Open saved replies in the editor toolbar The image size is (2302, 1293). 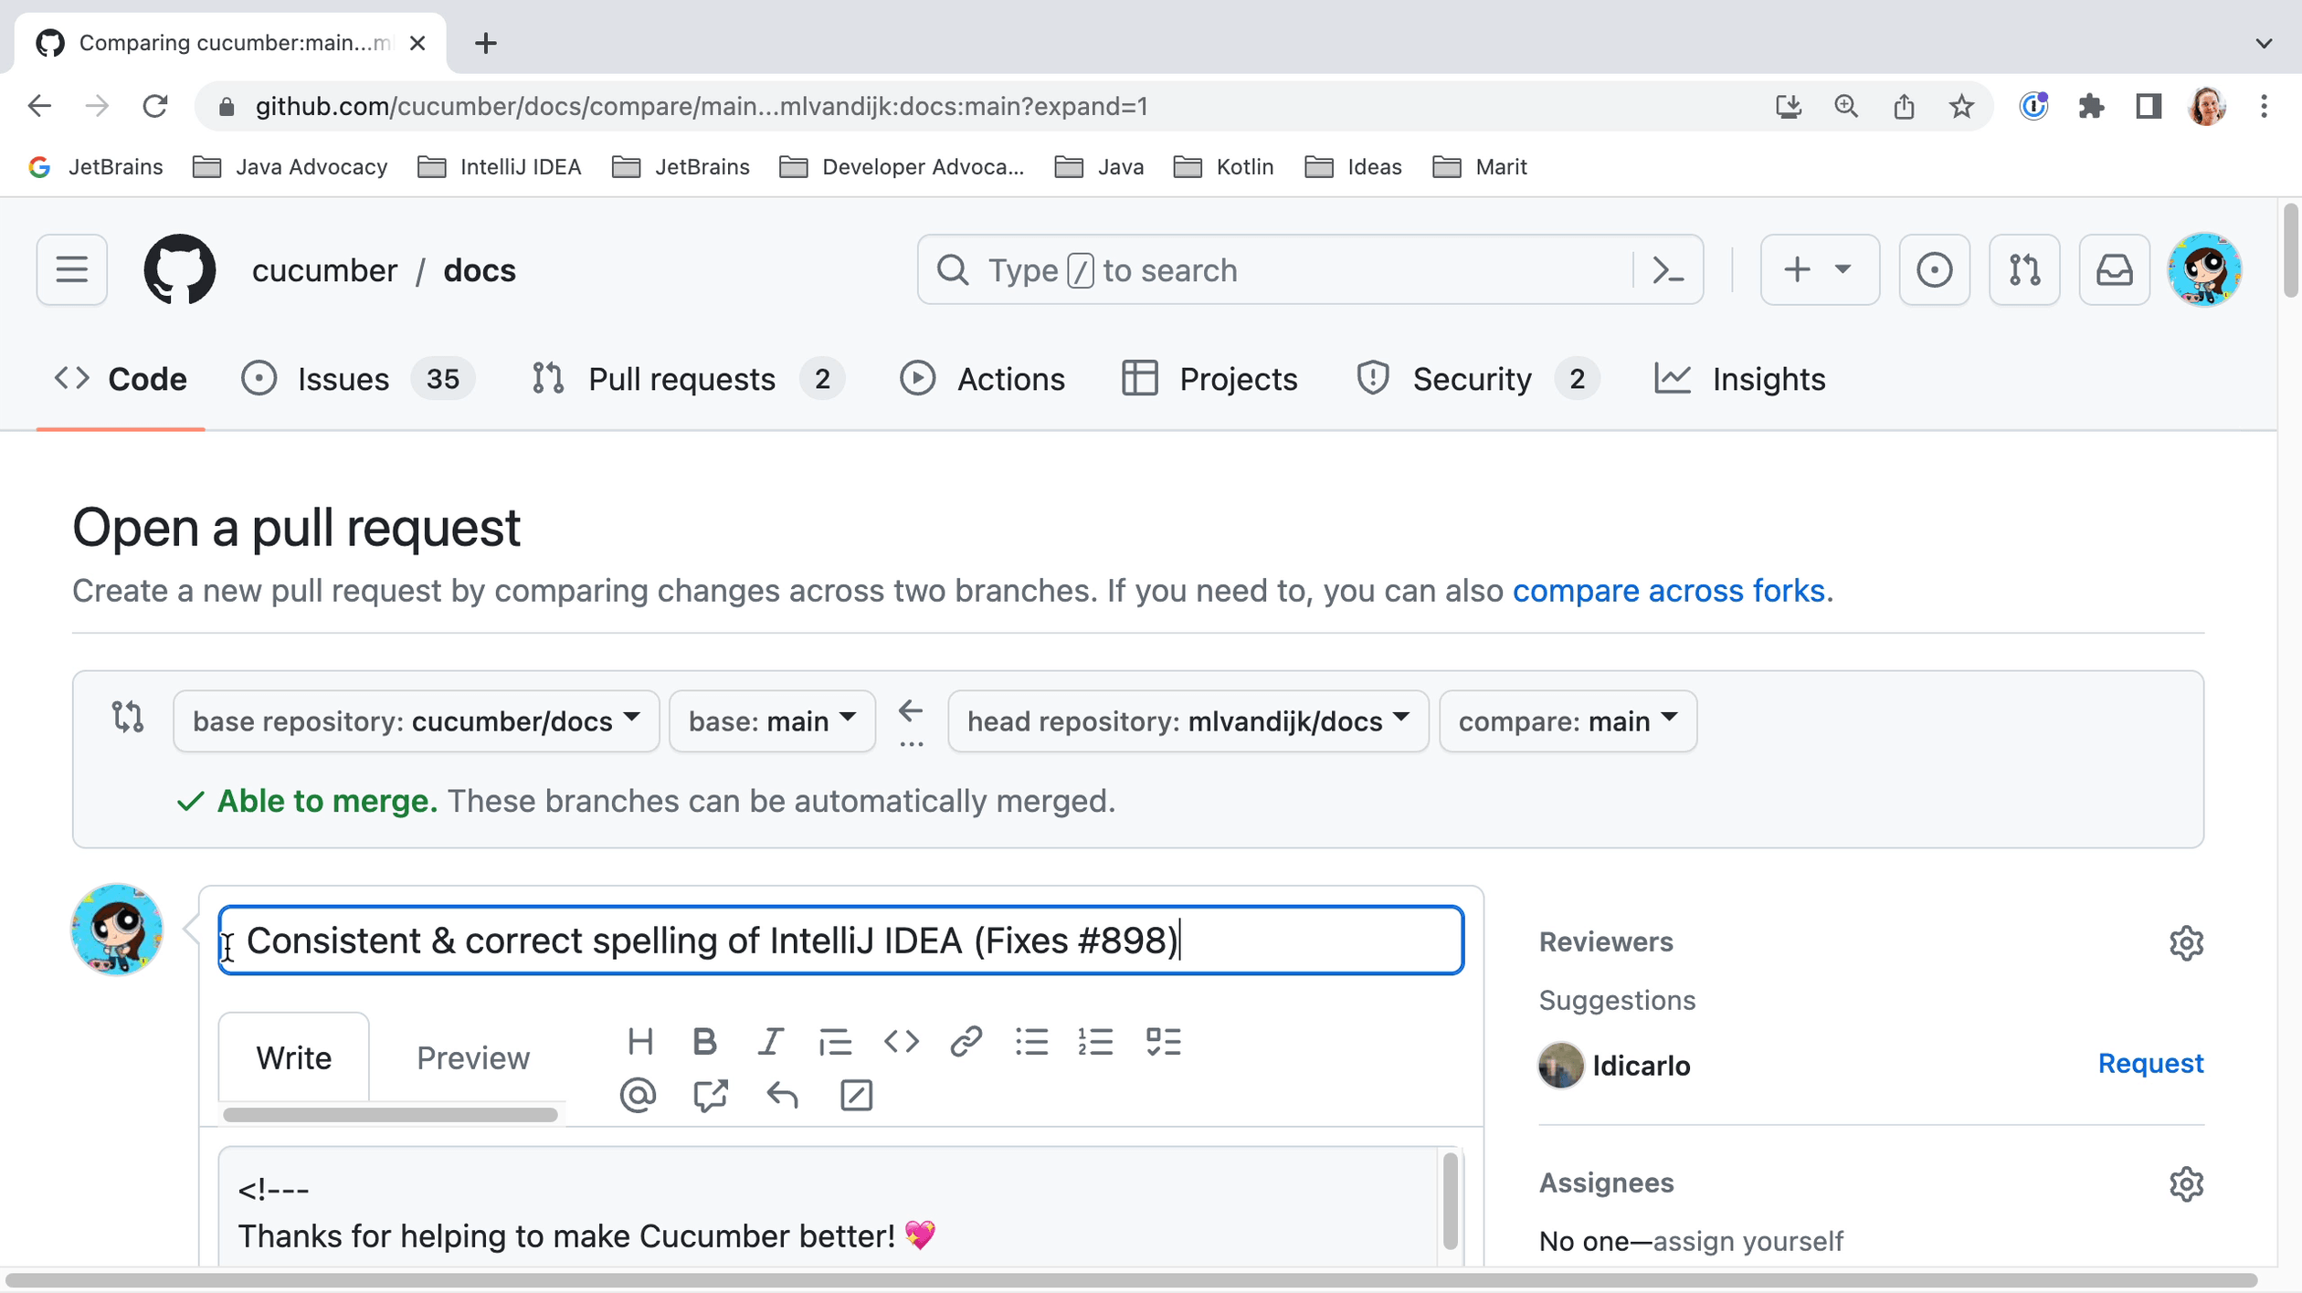[782, 1095]
